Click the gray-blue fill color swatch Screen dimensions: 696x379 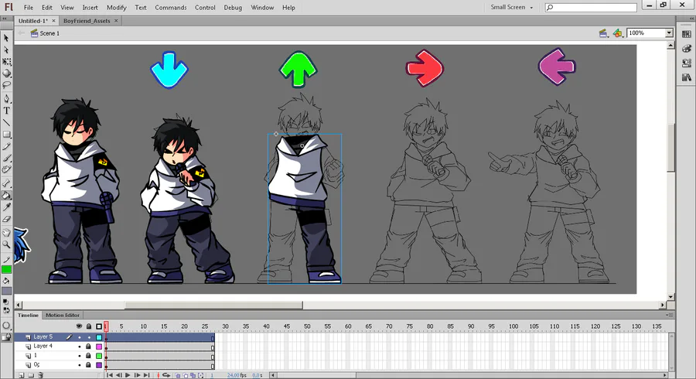(x=7, y=291)
